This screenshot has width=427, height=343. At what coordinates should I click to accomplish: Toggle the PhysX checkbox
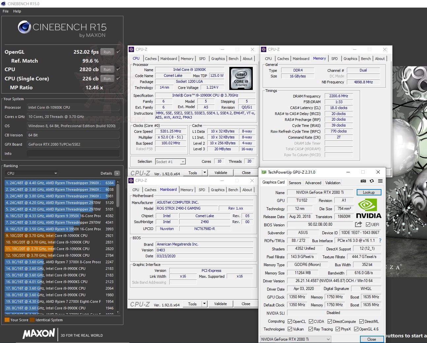[x=338, y=329]
